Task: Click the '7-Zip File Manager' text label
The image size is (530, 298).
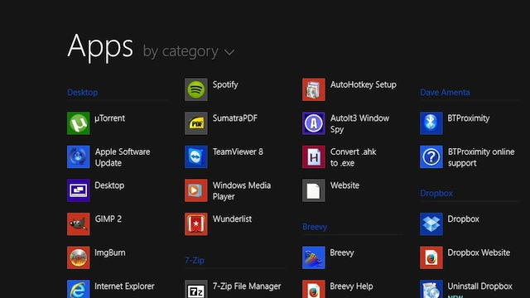Action: pyautogui.click(x=247, y=286)
